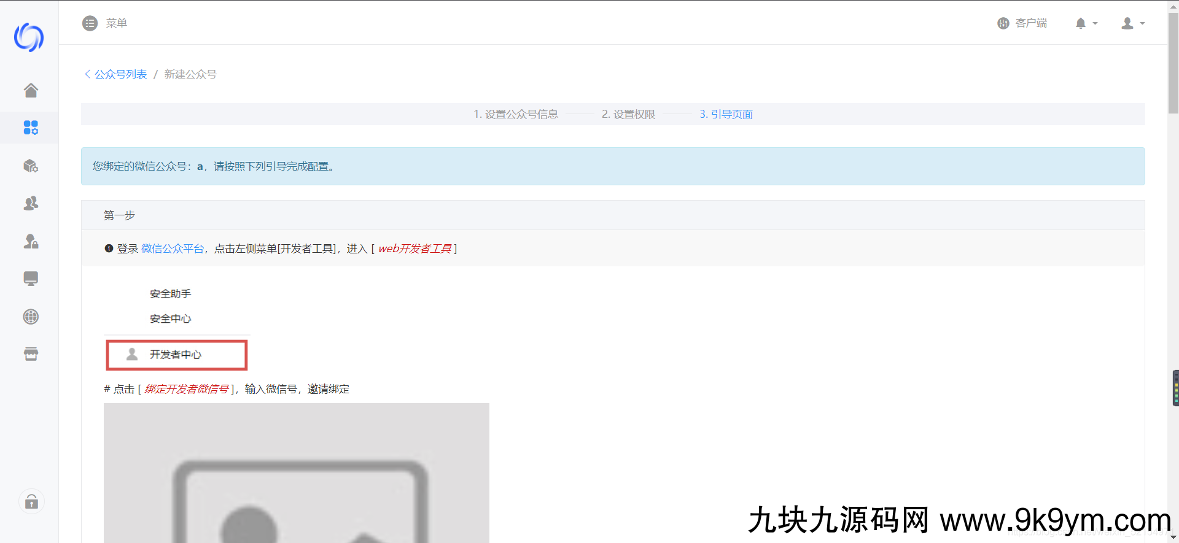Viewport: 1179px width, 543px height.
Task: Click the scrollbar up arrow
Action: [1173, 6]
